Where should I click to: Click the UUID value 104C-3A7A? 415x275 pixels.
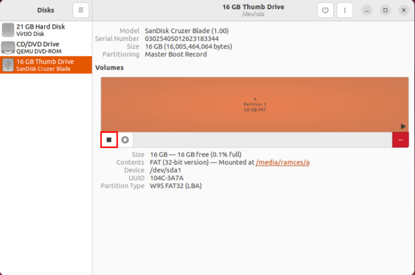(x=167, y=178)
